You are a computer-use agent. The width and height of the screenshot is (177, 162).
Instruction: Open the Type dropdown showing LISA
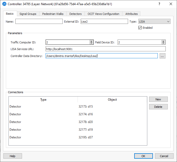click(154, 22)
